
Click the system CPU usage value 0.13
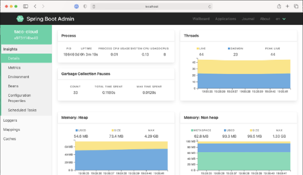(x=145, y=55)
